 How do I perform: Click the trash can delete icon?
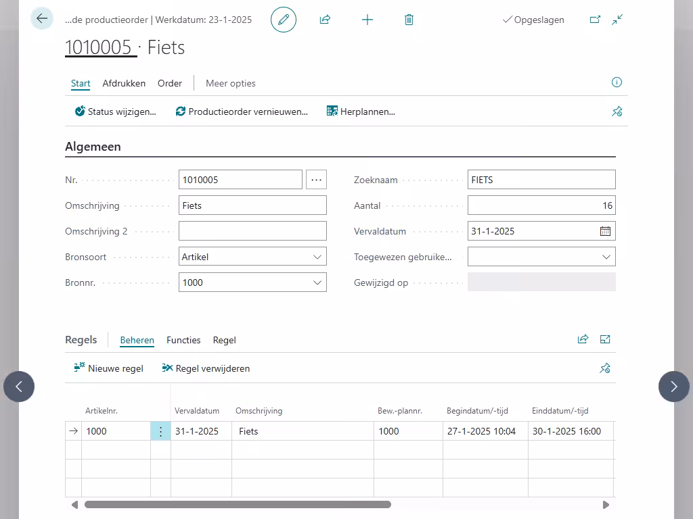click(x=409, y=20)
